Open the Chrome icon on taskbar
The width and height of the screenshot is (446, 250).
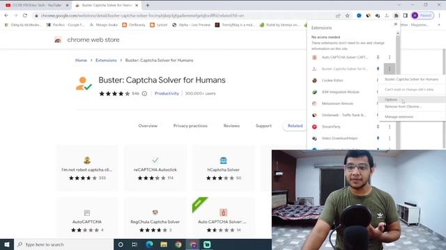[x=178, y=244]
